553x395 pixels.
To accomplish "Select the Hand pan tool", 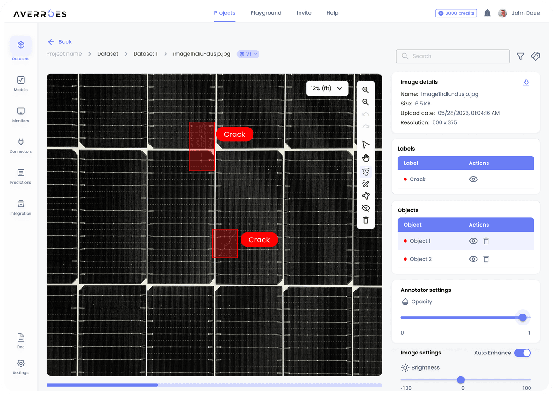I will pos(365,157).
